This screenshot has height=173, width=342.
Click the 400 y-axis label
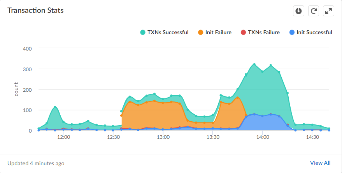[27, 49]
